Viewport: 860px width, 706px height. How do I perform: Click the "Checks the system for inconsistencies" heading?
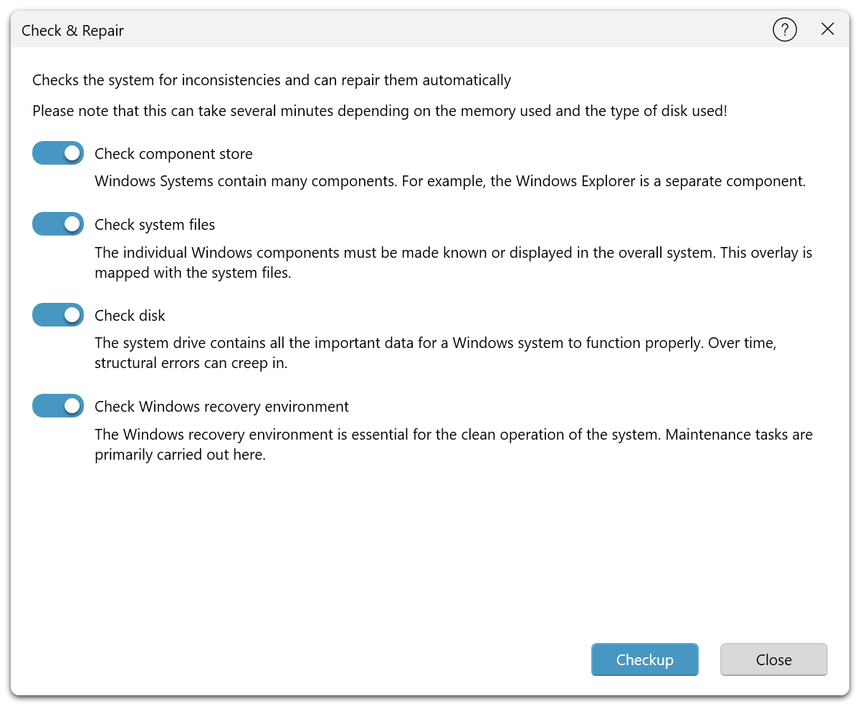click(272, 80)
